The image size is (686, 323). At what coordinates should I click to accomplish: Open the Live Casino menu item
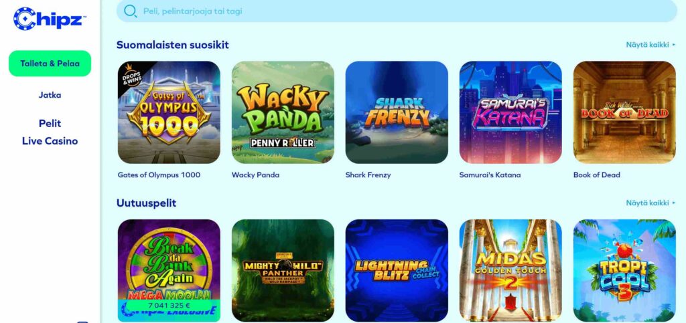(x=50, y=141)
